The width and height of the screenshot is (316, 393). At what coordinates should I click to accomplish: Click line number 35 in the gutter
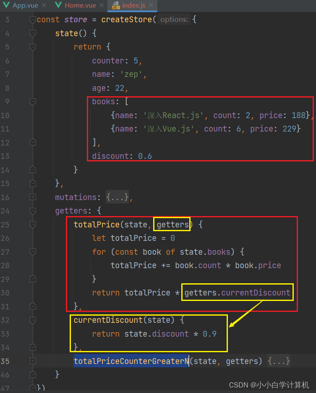5,361
